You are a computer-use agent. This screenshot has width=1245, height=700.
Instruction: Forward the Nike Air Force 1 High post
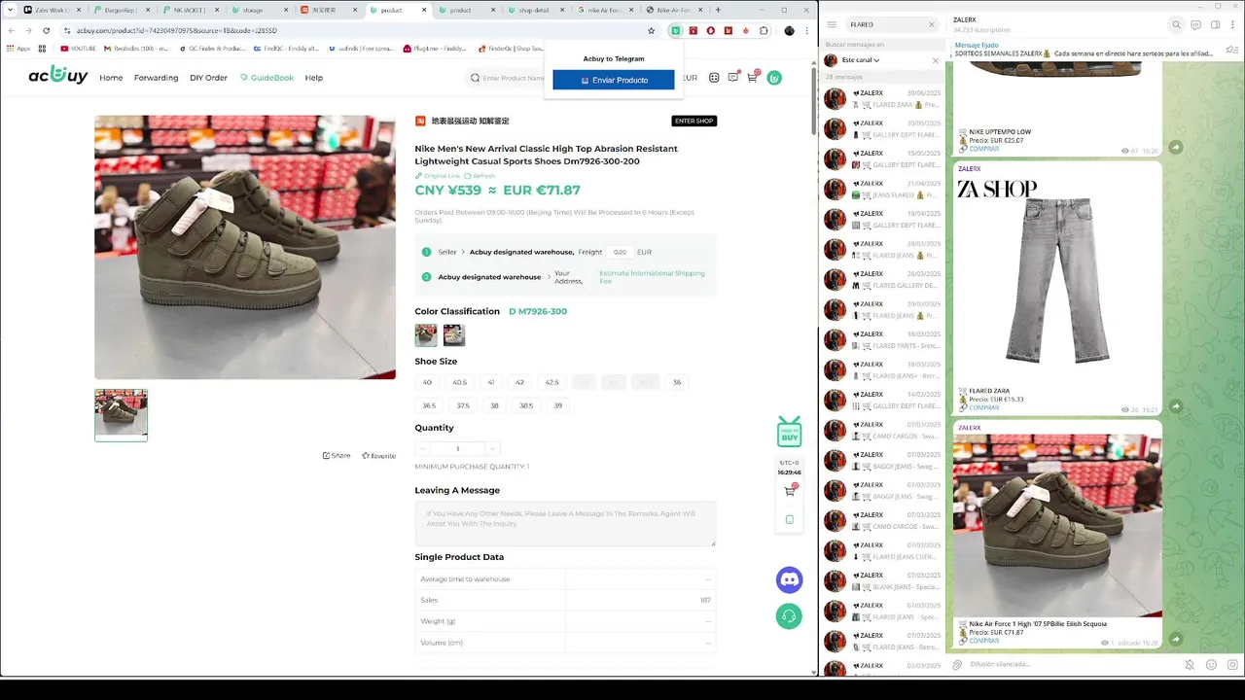tap(1176, 639)
